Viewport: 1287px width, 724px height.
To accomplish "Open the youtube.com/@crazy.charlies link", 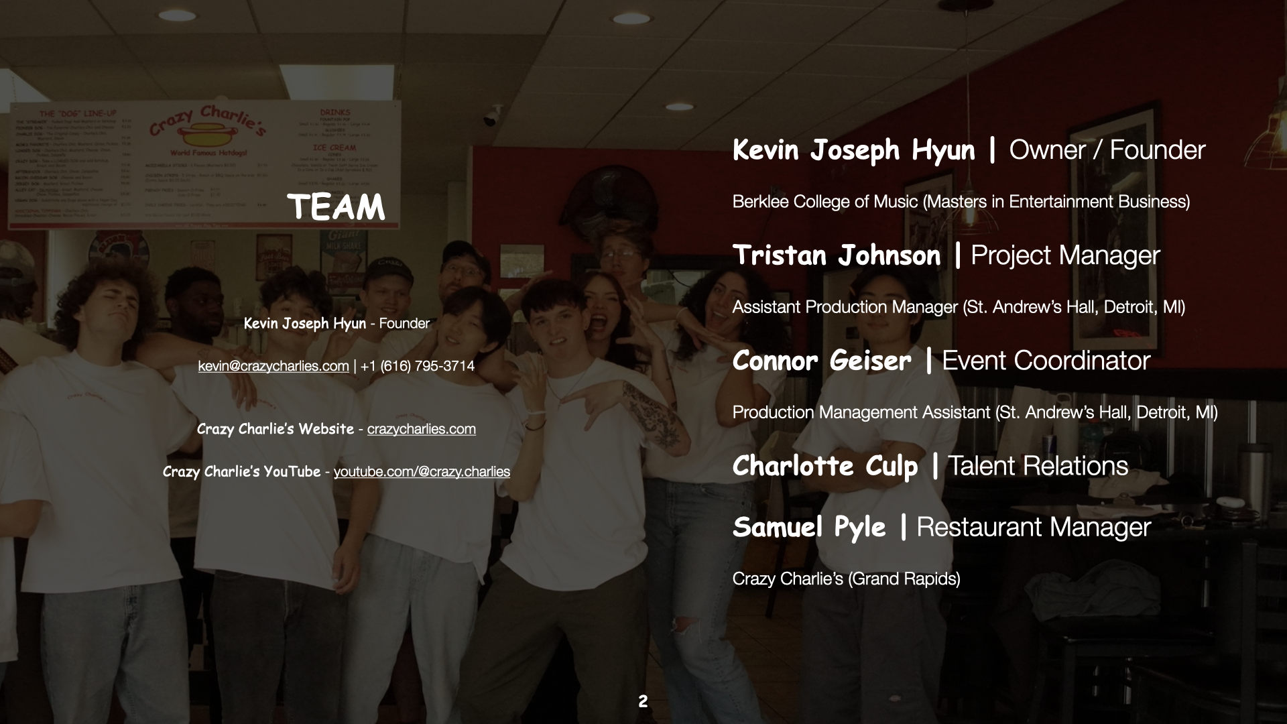I will click(422, 471).
